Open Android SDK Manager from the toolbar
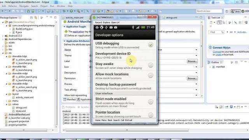 click(x=28, y=11)
